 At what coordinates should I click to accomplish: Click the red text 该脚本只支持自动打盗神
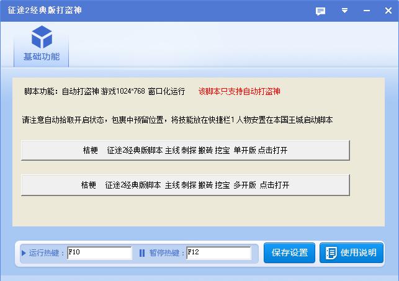239,91
